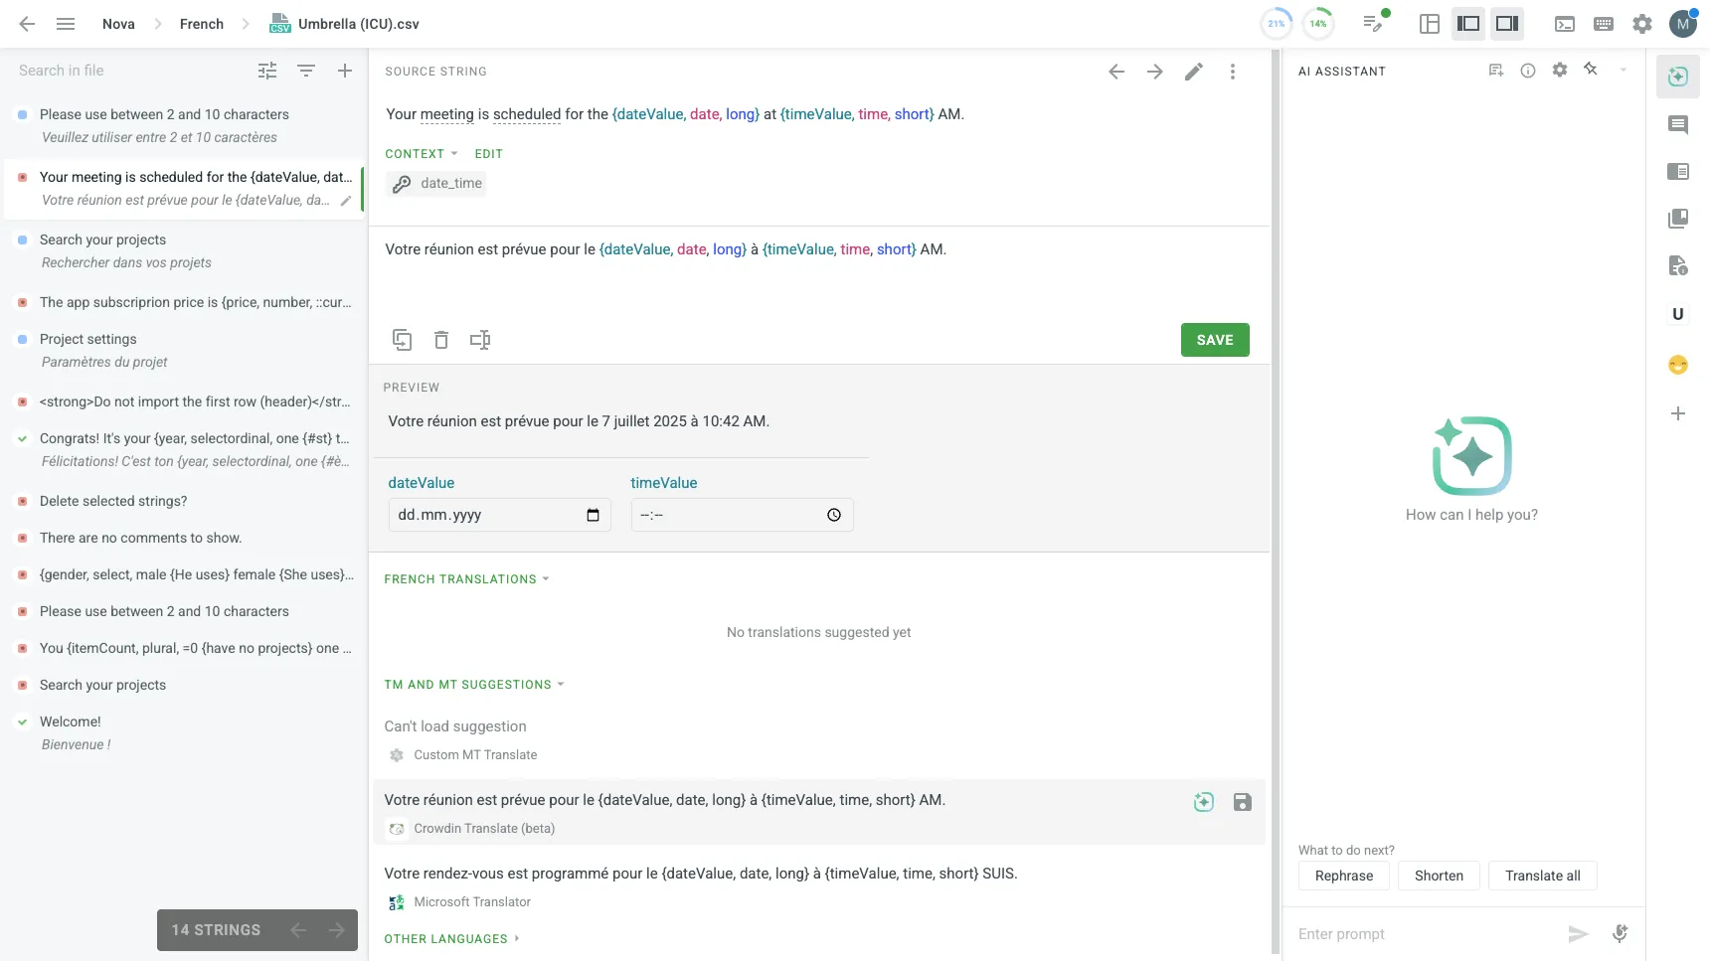Image resolution: width=1710 pixels, height=961 pixels.
Task: Click the 21% translation progress circle
Action: pyautogui.click(x=1277, y=22)
